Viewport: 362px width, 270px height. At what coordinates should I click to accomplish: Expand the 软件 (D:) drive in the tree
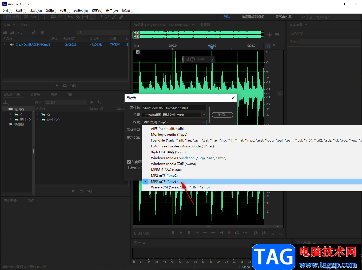[11, 119]
